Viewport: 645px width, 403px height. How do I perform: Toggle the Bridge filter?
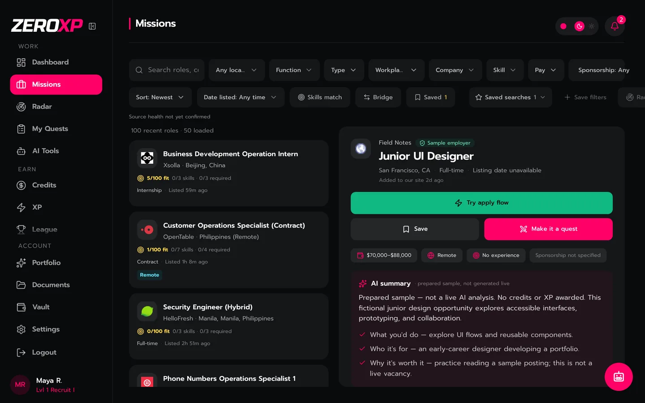pos(378,97)
